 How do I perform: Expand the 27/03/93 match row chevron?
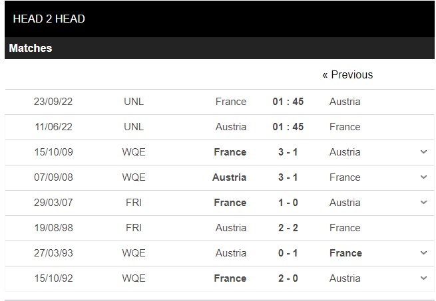pyautogui.click(x=423, y=253)
